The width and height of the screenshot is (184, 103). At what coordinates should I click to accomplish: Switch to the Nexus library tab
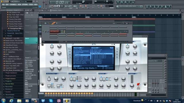click(69, 49)
